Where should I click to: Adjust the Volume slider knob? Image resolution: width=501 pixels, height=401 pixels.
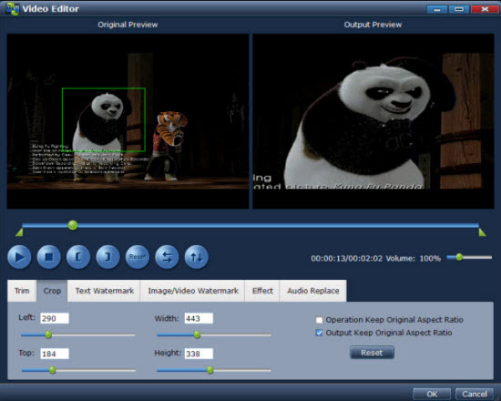[x=459, y=257]
